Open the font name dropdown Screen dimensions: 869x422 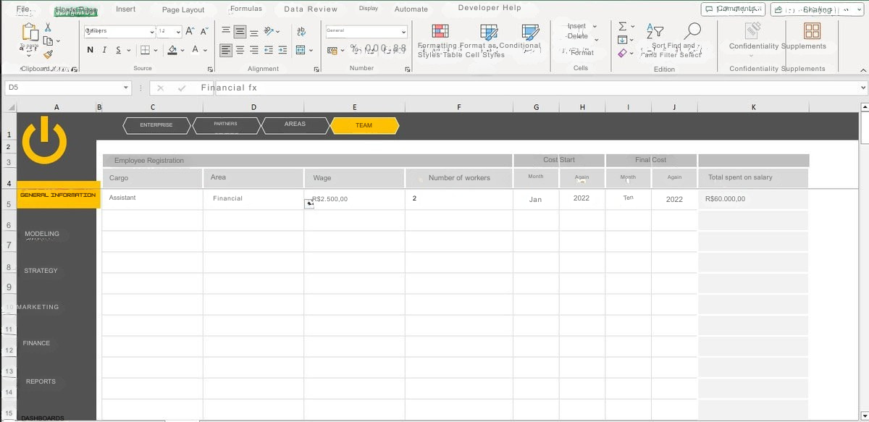pos(152,32)
